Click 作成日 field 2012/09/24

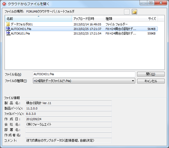click(x=69, y=119)
